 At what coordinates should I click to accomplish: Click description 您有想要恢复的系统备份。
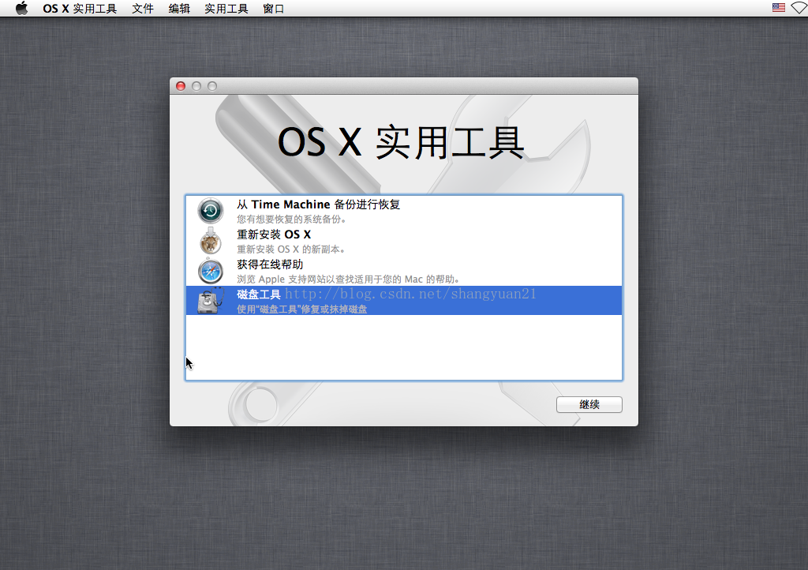pos(291,219)
